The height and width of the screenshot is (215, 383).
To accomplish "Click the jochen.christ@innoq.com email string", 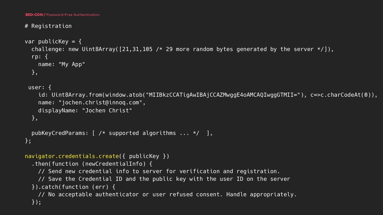I will 100,103.
